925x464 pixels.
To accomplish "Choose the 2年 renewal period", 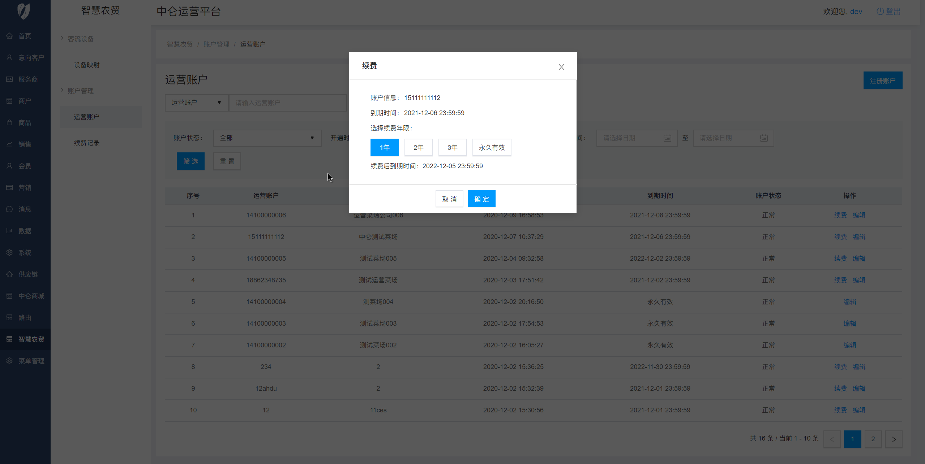I will tap(418, 147).
